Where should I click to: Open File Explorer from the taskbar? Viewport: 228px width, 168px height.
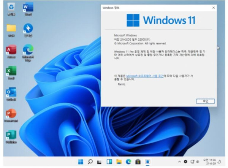pos(119,162)
